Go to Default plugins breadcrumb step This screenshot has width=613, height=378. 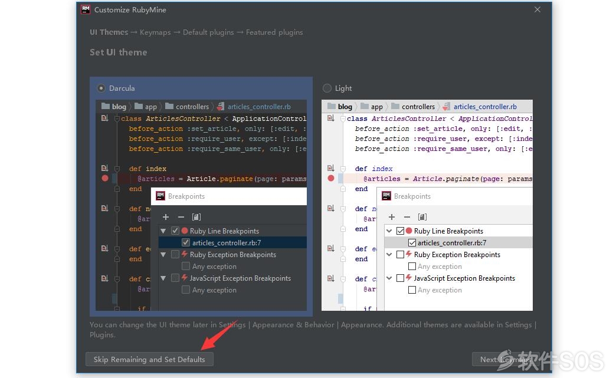pyautogui.click(x=208, y=32)
